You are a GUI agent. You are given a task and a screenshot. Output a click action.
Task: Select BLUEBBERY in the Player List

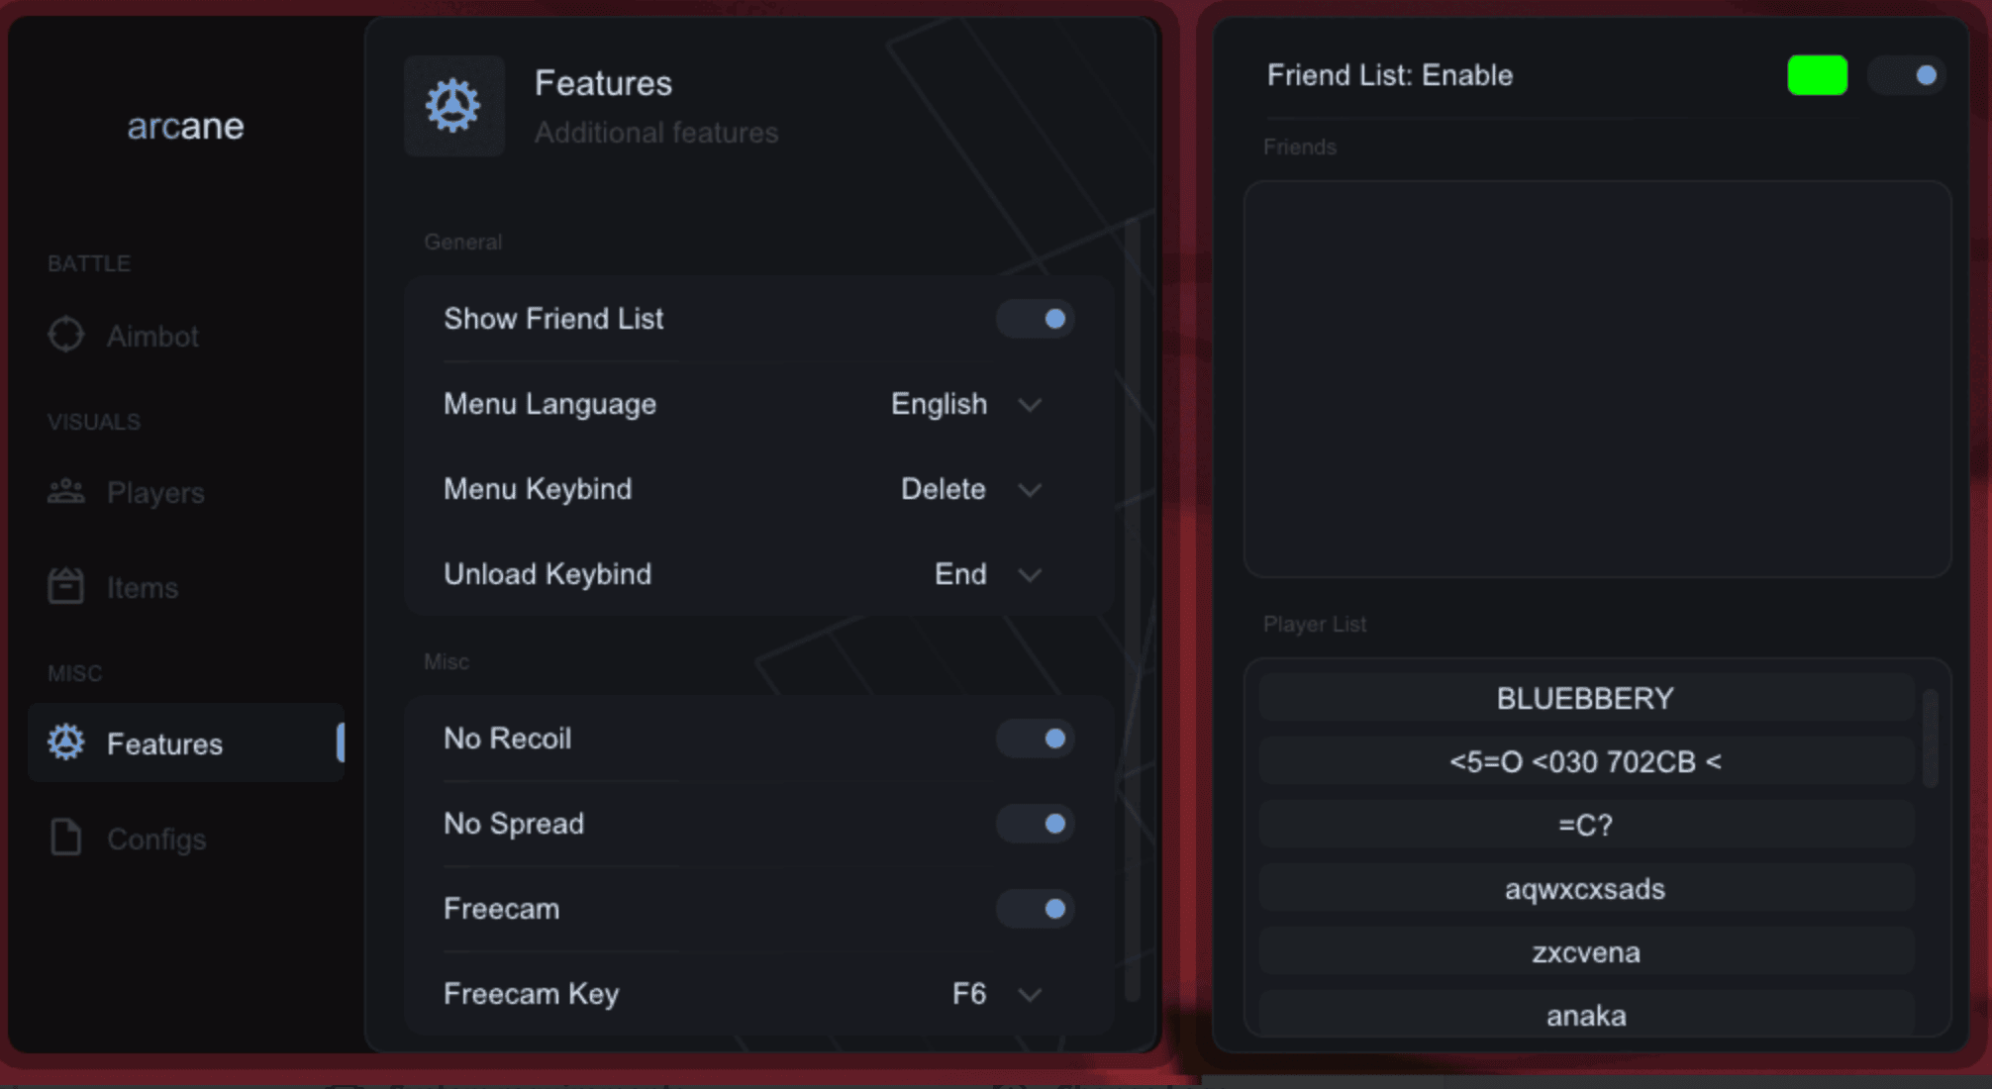coord(1585,699)
